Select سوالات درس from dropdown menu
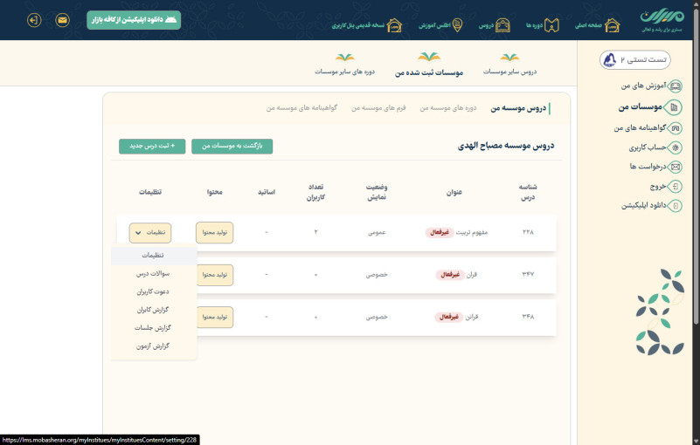Viewport: 700px width, 445px height. (154, 274)
